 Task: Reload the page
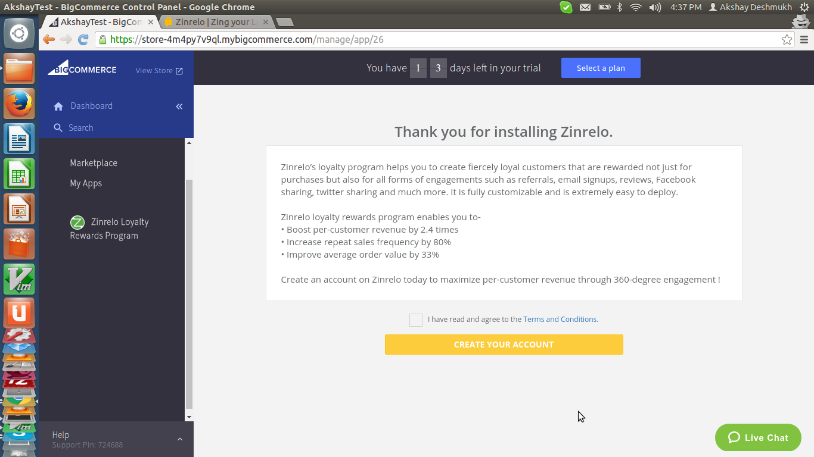click(83, 40)
